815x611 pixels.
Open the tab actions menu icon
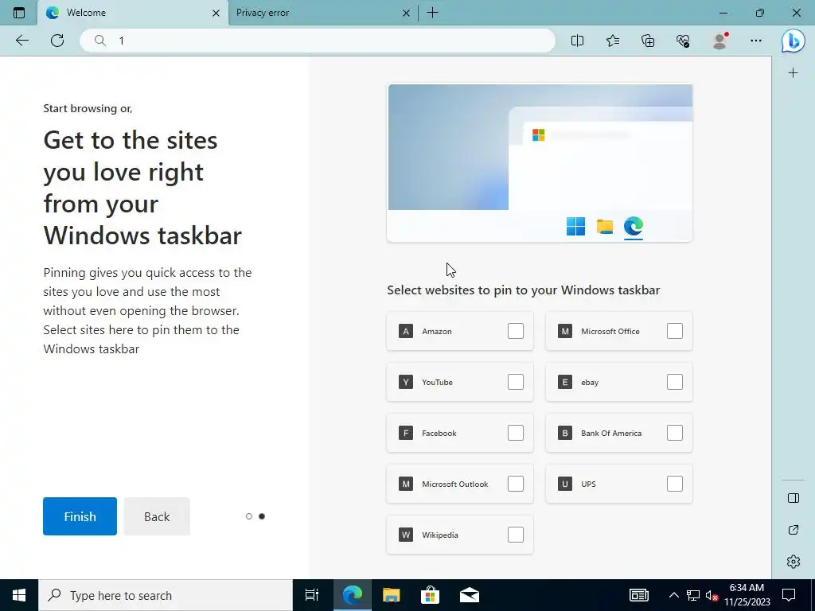point(19,13)
